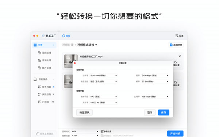Viewport: 219px width, 137px height.
Task: Collapse the 我的作品 sidebar section arrow
Action: [53, 79]
